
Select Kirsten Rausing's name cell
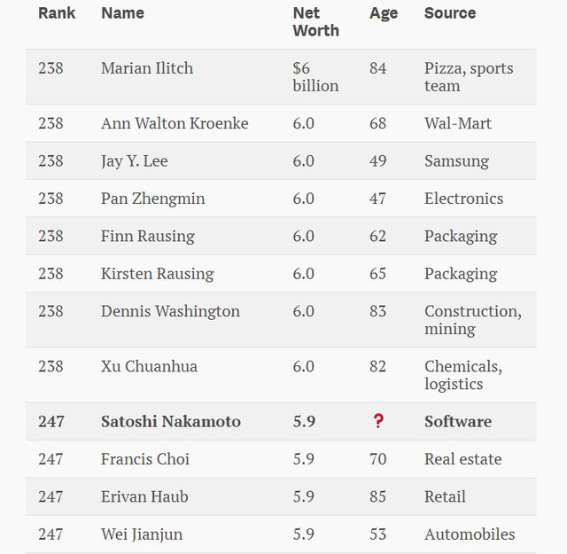tap(158, 274)
